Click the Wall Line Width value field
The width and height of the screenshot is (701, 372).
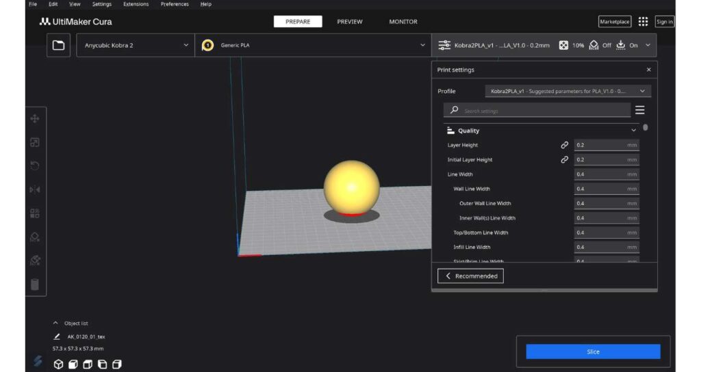coord(607,189)
